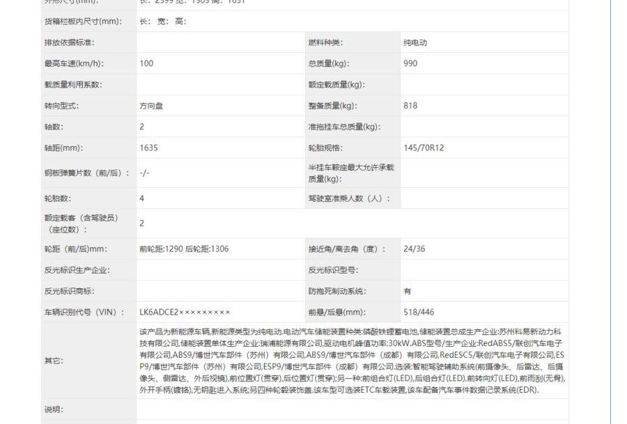
Task: Click the label 转向型式:
Action: 61,106
